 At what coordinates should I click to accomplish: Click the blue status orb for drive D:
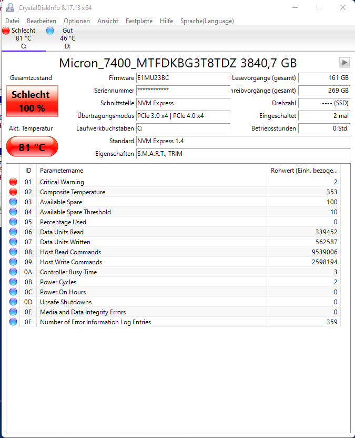click(x=50, y=31)
